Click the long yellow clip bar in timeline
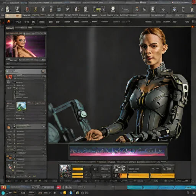Viewport: 196px width, 196px height. tap(162, 176)
